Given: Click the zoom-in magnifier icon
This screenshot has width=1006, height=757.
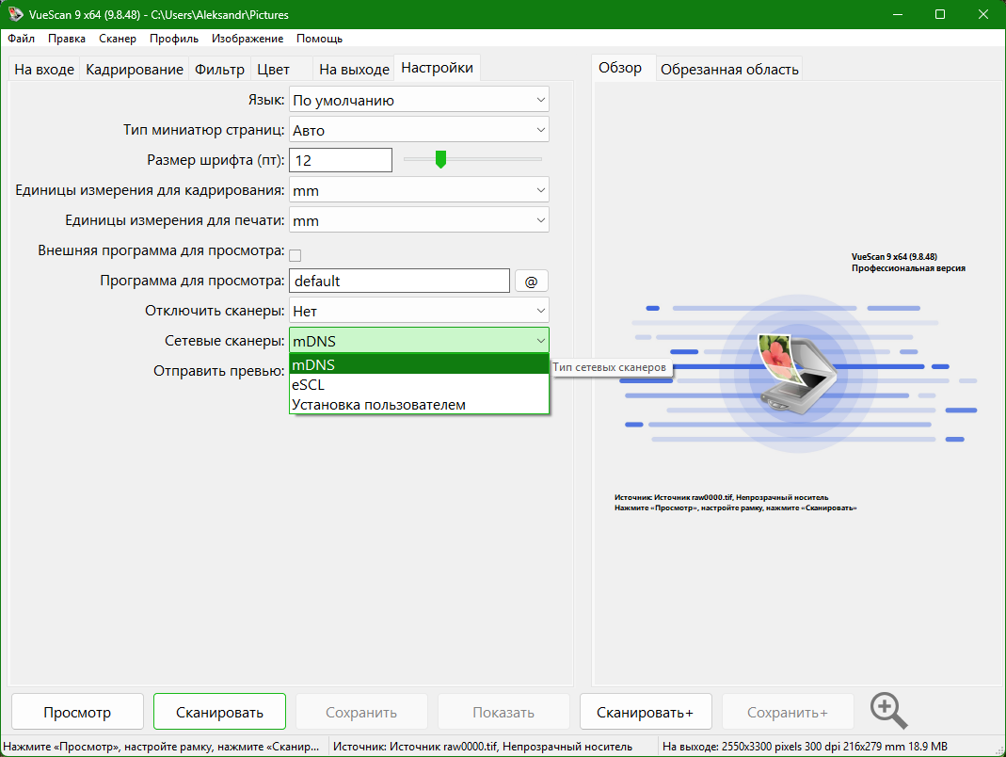Looking at the screenshot, I should (888, 711).
